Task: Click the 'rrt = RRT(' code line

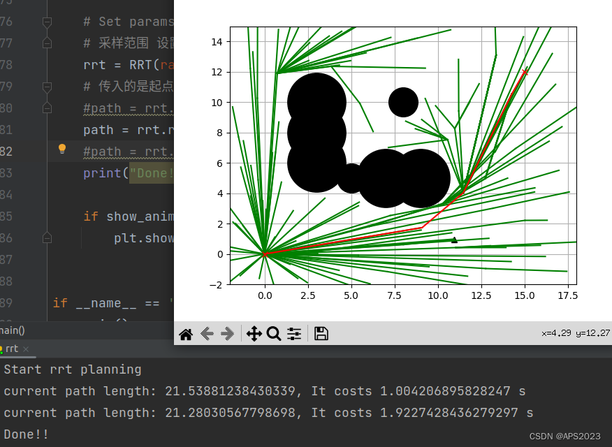Action: point(129,65)
